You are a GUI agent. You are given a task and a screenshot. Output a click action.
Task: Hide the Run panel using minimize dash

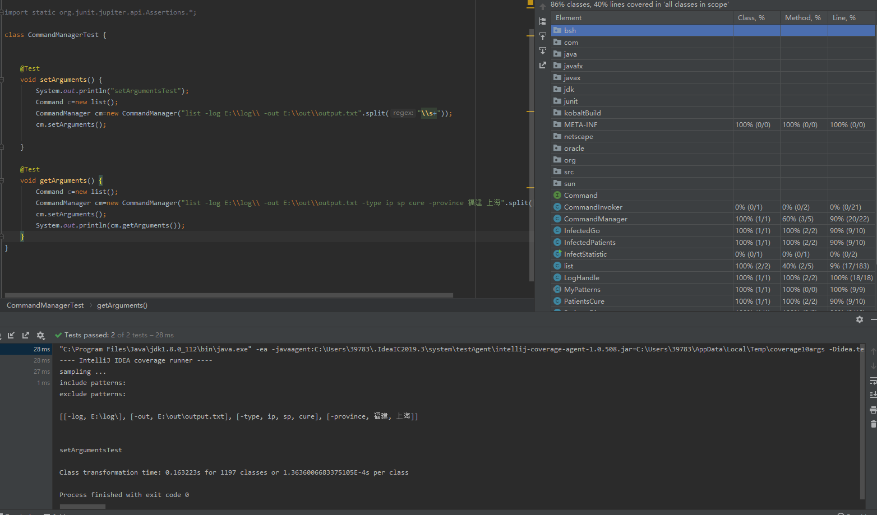(873, 319)
